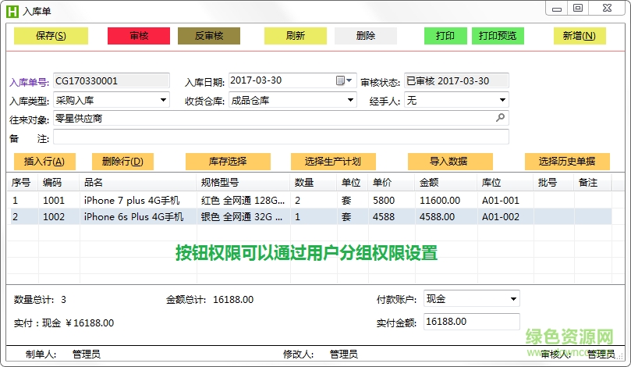Click the 反审核 un-approve button
This screenshot has width=631, height=367.
tap(208, 36)
